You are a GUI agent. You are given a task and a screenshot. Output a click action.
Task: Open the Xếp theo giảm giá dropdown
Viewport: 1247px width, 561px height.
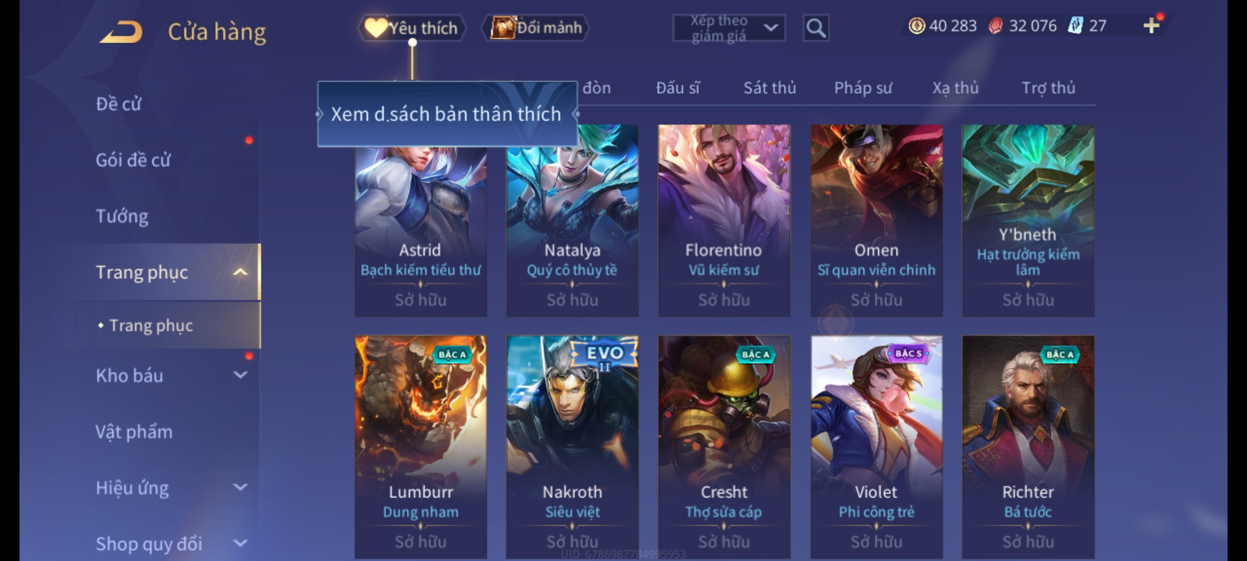728,28
